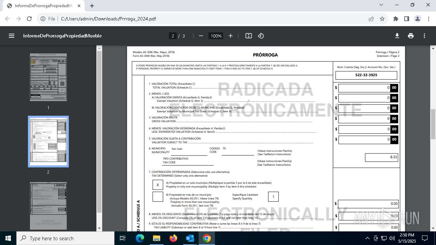View the File site information icon
The width and height of the screenshot is (436, 245).
(x=48, y=19)
